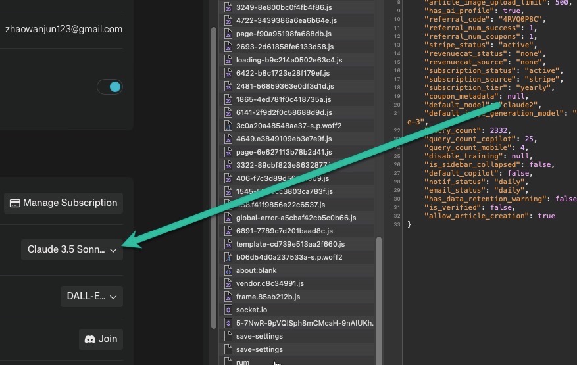Click the font file icon for 3c0a20a48548ae37-s.p.woff2
577x365 pixels.
[x=228, y=126]
